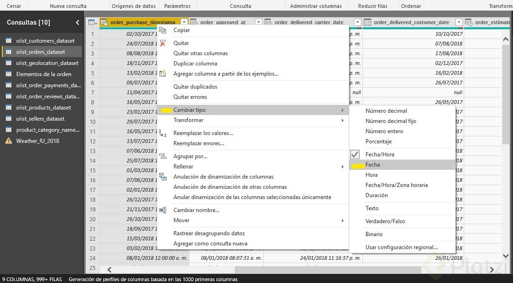Open the Cambiar tipo submenu
The width and height of the screenshot is (513, 283).
[253, 110]
